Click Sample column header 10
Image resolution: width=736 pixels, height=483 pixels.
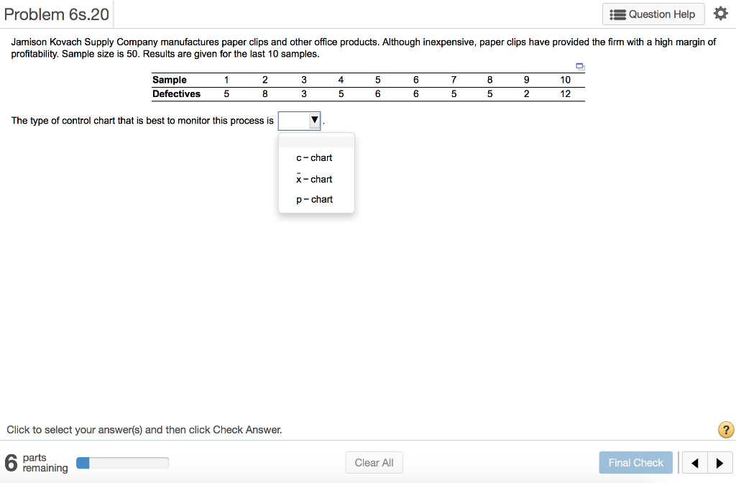coord(566,80)
